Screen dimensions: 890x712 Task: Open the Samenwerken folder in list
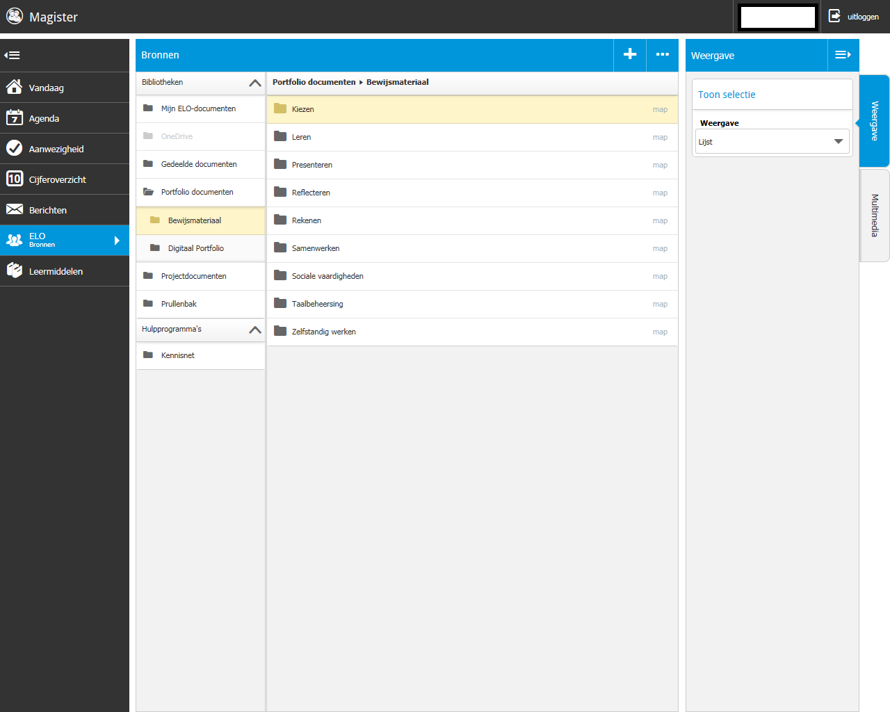pos(316,248)
